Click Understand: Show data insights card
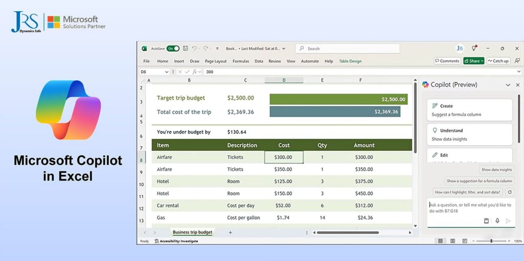The image size is (524, 261). pos(470,134)
